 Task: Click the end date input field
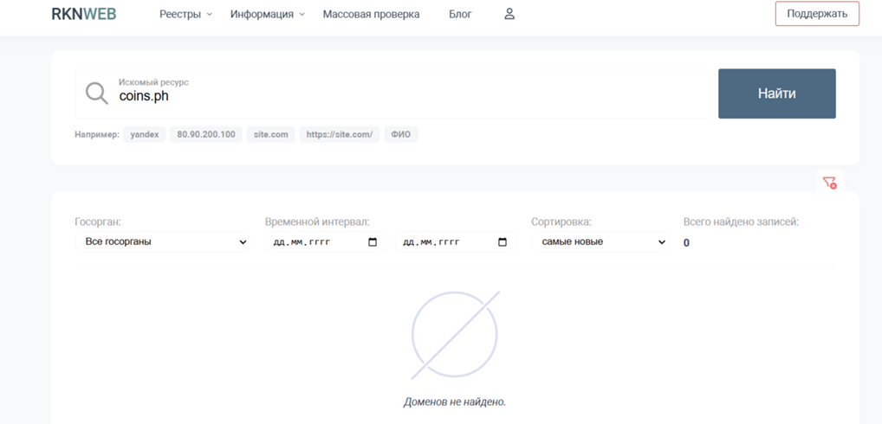click(x=456, y=242)
